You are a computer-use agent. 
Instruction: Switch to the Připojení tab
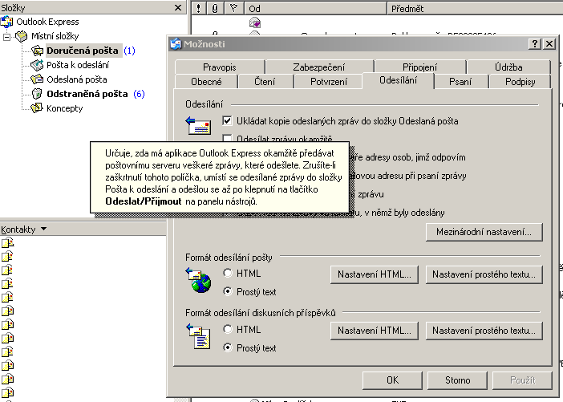(419, 67)
